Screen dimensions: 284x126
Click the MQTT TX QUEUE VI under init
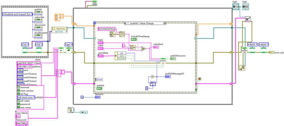pos(39,50)
